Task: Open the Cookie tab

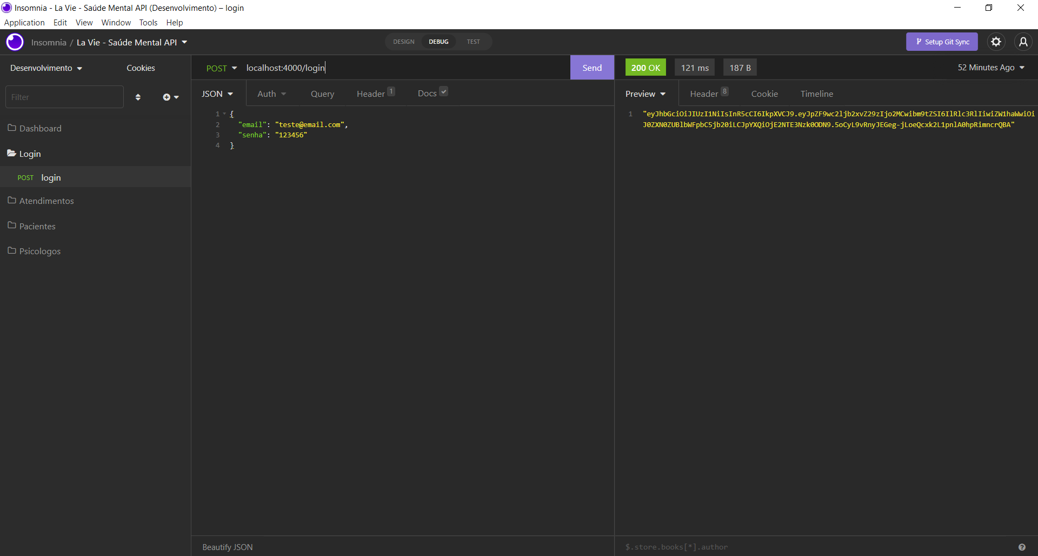Action: [x=764, y=94]
